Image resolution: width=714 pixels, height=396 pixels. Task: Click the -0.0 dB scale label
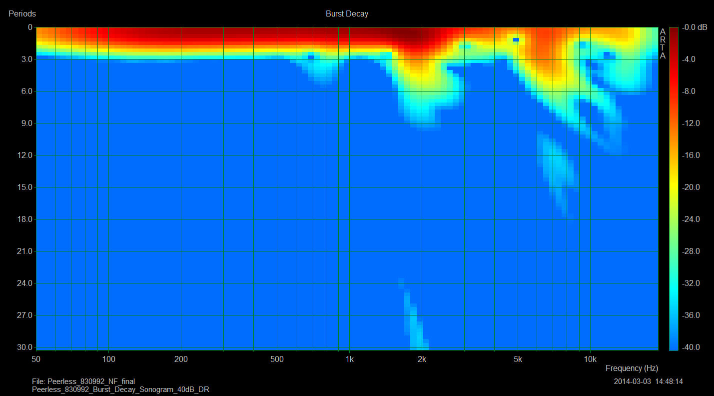[x=695, y=27]
